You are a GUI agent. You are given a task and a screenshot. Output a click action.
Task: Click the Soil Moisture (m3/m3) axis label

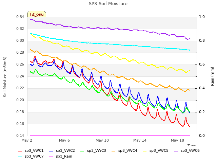[x=5, y=77]
